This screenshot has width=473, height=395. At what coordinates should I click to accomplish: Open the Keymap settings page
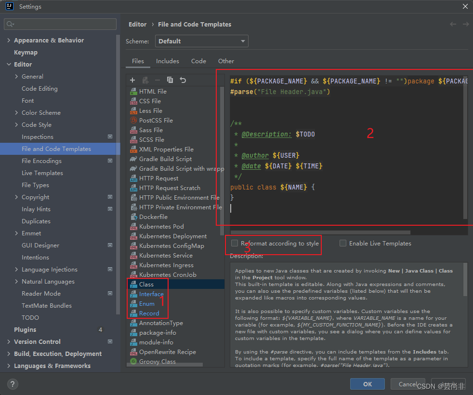26,52
